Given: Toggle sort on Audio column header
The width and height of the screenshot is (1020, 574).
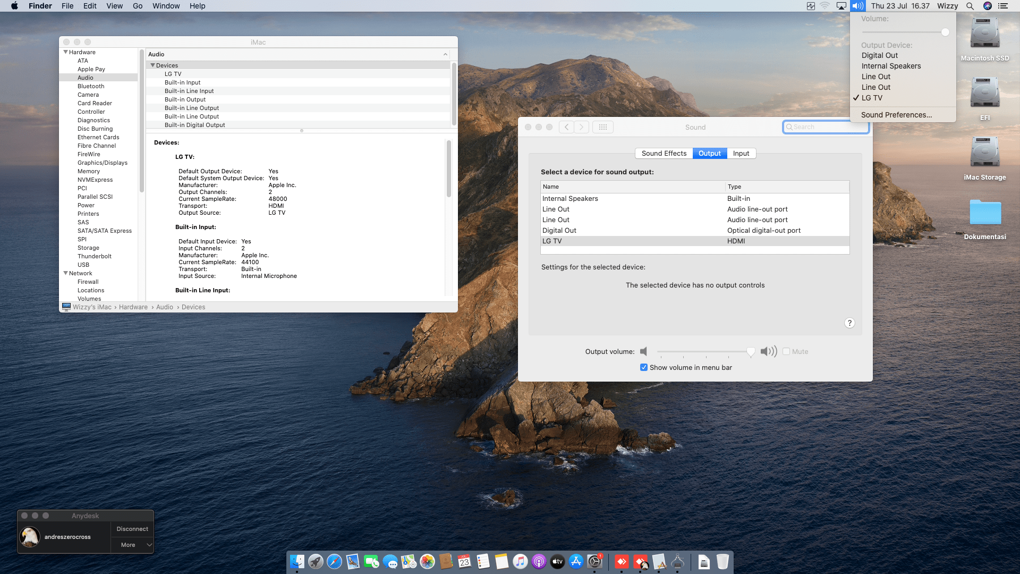Looking at the screenshot, I should (x=297, y=54).
